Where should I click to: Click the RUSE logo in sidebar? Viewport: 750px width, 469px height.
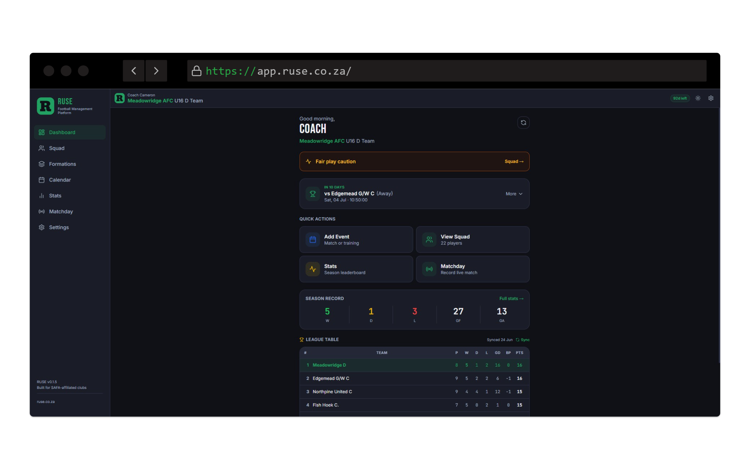pyautogui.click(x=45, y=106)
